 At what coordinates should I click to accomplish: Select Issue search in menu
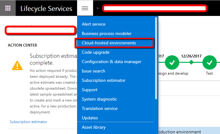click(x=93, y=71)
